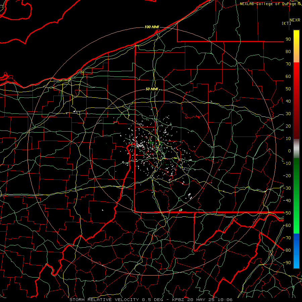302x302 pixels.
Task: Click the 50 value on velocity scale
Action: click(288, 89)
